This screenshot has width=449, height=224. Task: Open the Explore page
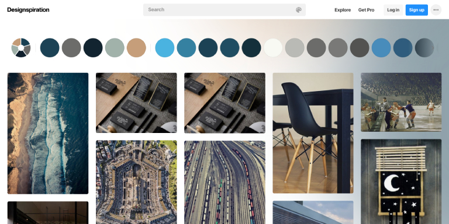[x=343, y=10]
